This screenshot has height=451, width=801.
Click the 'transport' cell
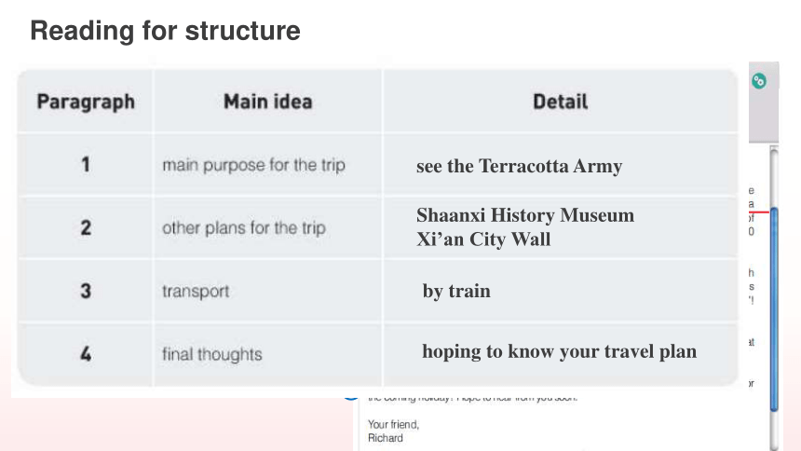(x=196, y=291)
